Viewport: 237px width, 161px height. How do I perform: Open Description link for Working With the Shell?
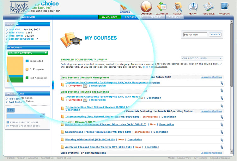[x=135, y=140]
